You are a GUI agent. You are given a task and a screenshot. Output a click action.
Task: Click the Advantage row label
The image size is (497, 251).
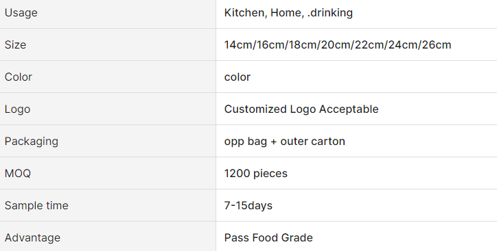coord(32,238)
